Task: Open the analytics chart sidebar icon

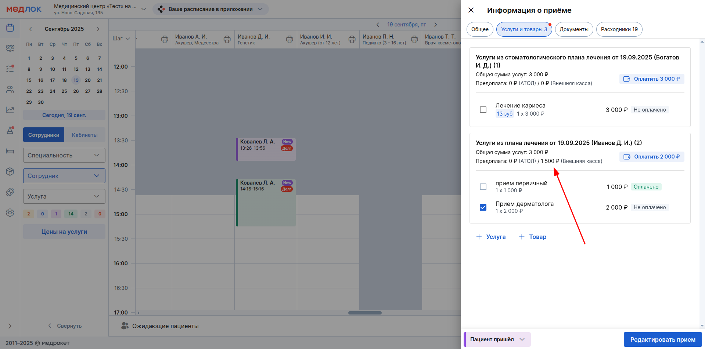Action: (10, 110)
